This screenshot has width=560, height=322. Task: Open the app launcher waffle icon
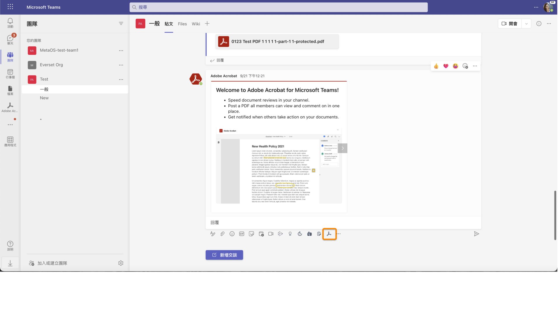[x=10, y=7]
